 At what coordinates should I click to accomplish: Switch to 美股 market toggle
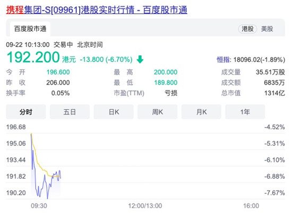point(267,29)
